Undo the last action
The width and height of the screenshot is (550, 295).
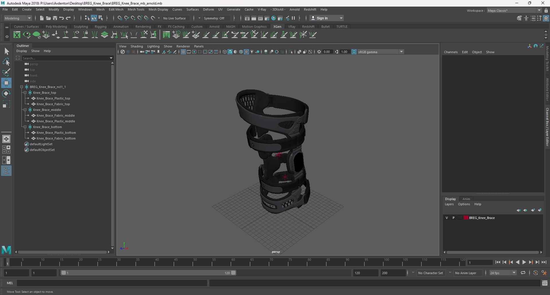coord(62,18)
